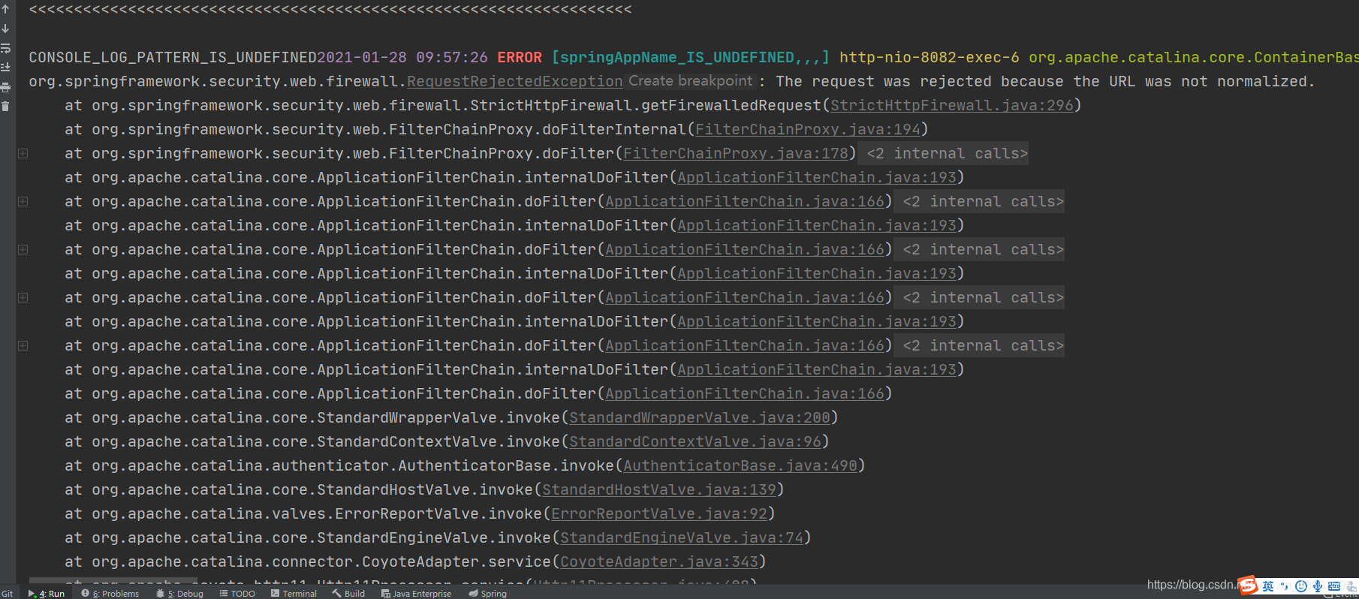
Task: Click the http-nio-8082-exec-6 thread name
Action: pos(930,57)
